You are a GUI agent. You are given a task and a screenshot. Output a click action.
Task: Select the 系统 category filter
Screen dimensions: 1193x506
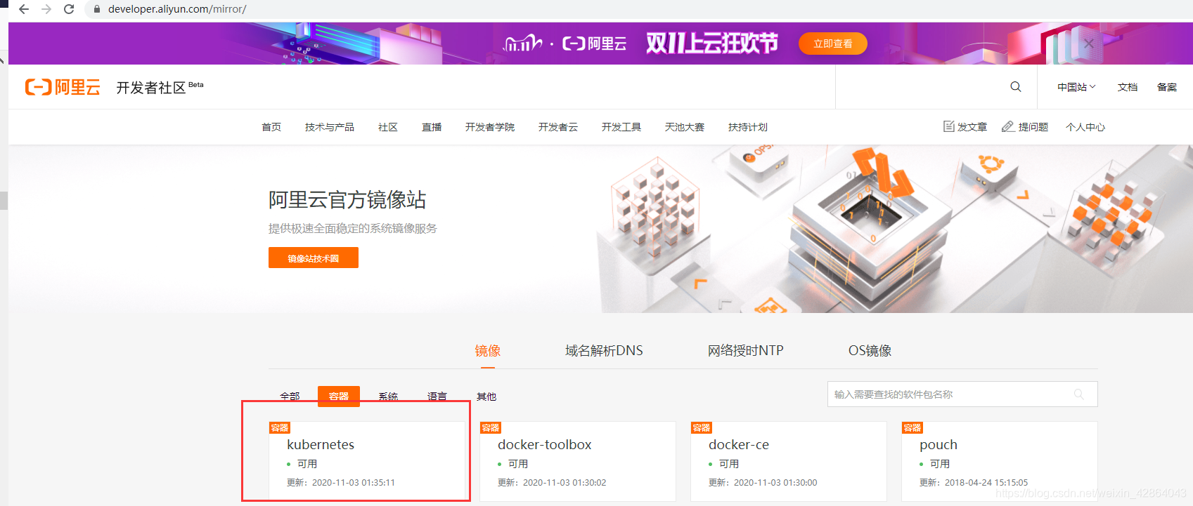coord(388,397)
